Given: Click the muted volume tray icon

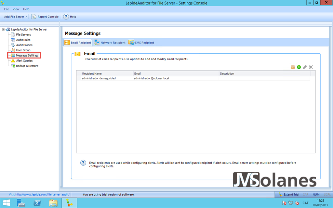Looking at the screenshot, I should click(x=297, y=203).
